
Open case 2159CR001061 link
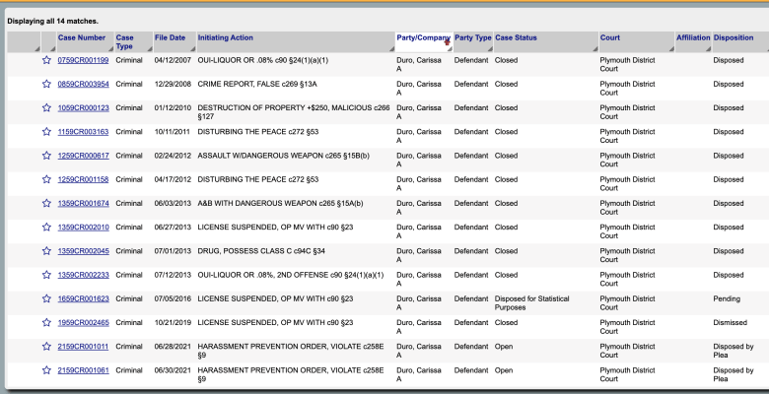(84, 370)
